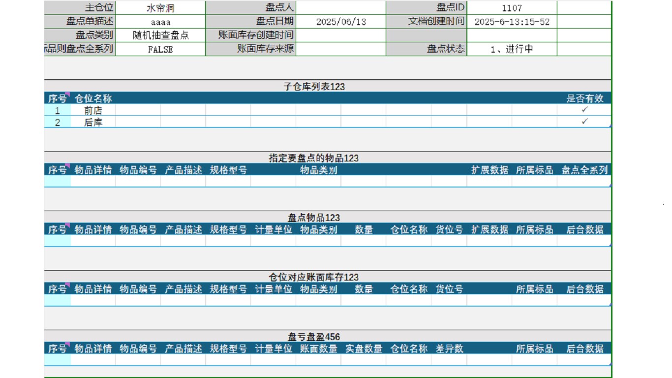
Task: Click the 文档创建时间 timestamp cell
Action: click(x=513, y=21)
